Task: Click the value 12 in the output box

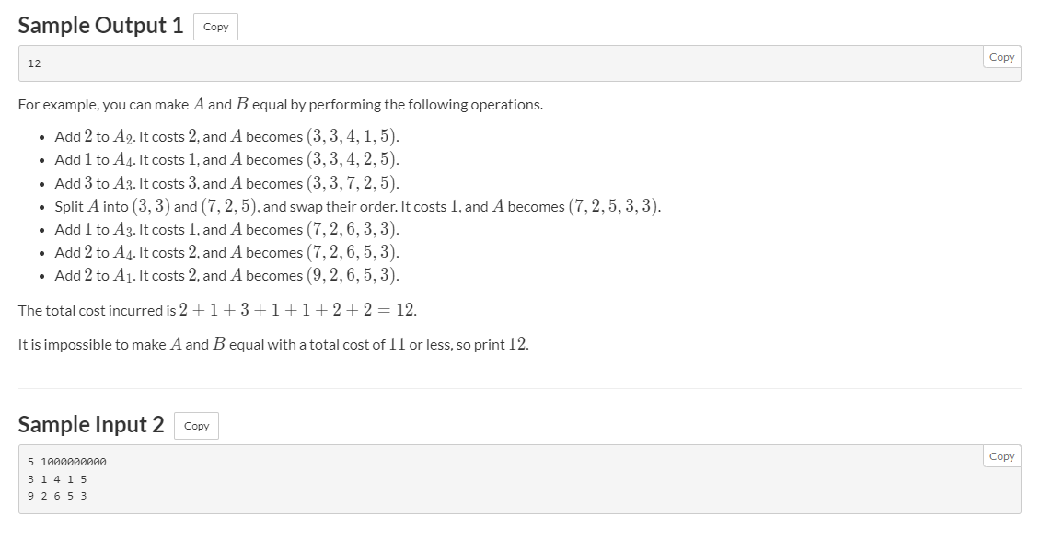Action: click(x=34, y=63)
